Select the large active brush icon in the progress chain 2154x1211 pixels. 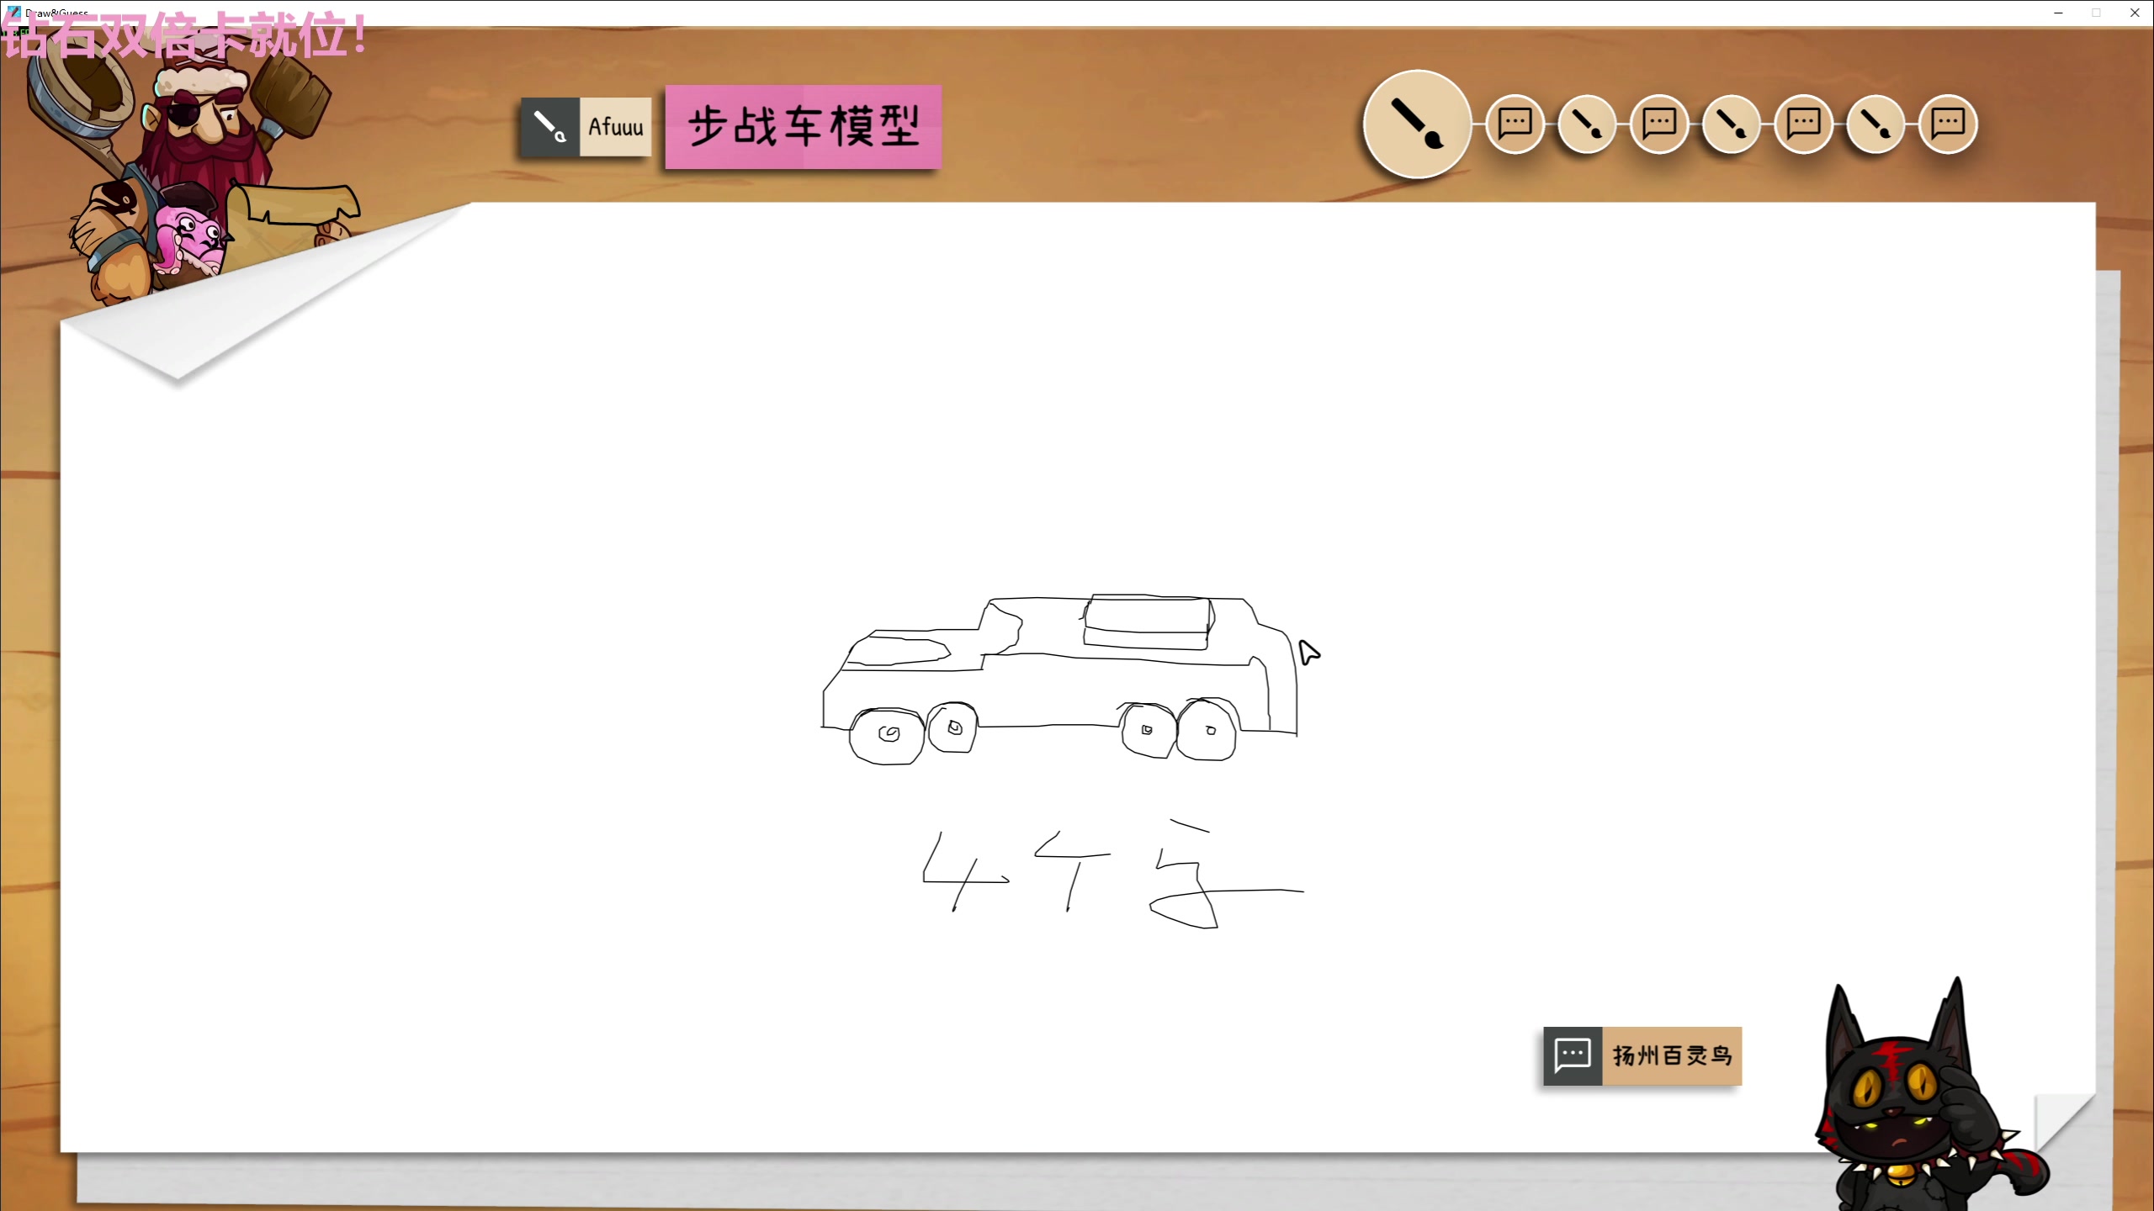pyautogui.click(x=1417, y=124)
